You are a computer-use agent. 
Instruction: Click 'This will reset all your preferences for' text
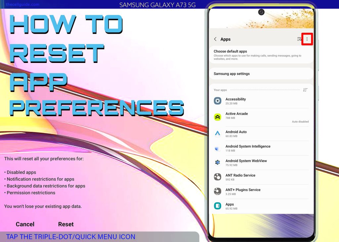click(44, 159)
